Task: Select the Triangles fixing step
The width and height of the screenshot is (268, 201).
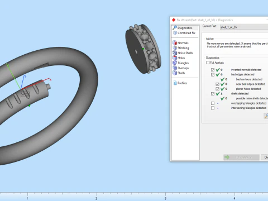Action: click(x=180, y=63)
